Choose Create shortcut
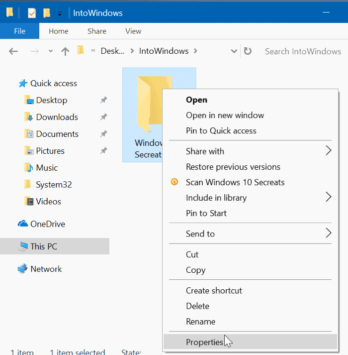Screen dimensions: 348x355 [214, 290]
